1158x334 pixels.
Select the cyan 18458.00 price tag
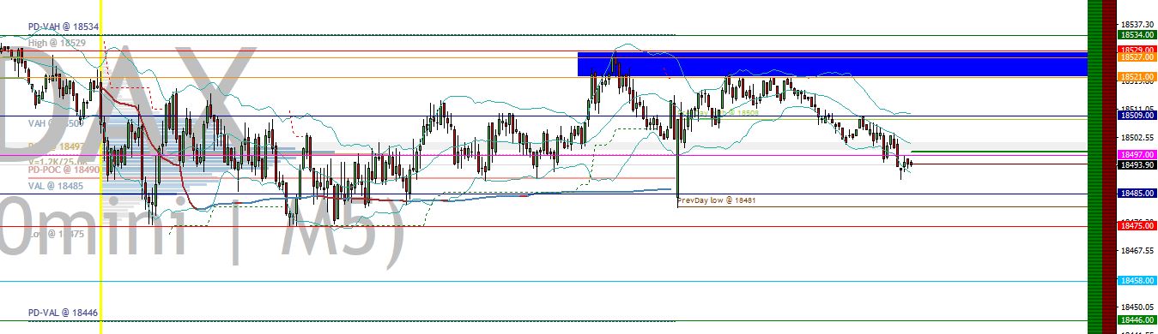[1137, 281]
